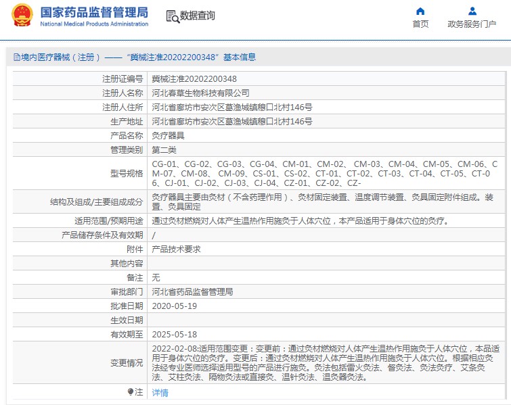
Task: Click the 适用范围/预期用途 description value
Action: [301, 220]
